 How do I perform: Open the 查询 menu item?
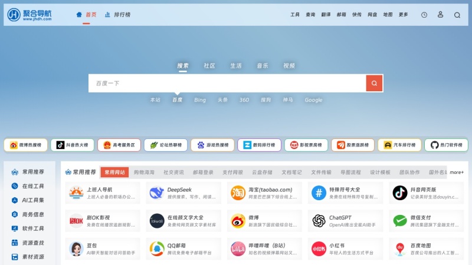tap(310, 14)
